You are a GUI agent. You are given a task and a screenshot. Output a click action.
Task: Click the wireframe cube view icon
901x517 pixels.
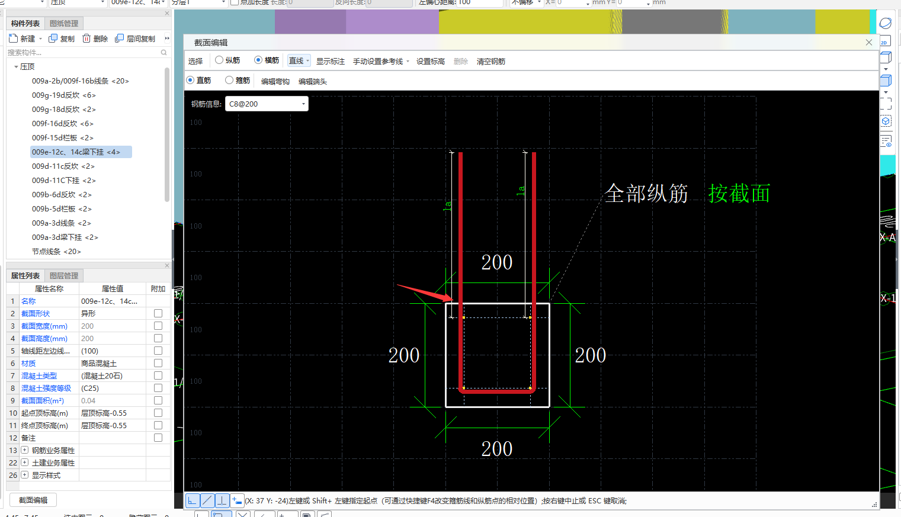886,57
